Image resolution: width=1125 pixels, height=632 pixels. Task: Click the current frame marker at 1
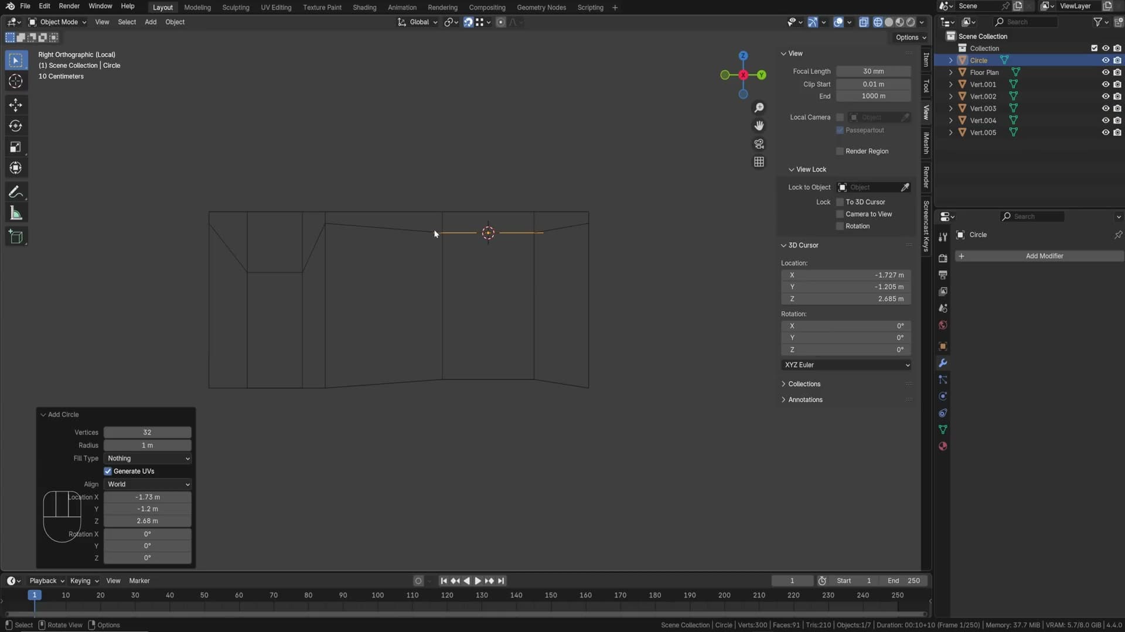point(35,595)
